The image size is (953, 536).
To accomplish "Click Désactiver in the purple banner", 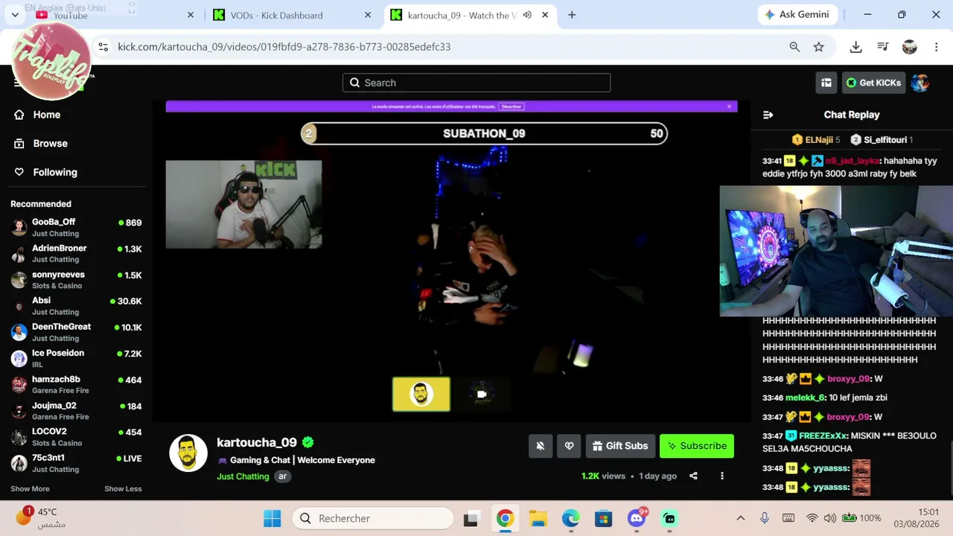I will [511, 106].
